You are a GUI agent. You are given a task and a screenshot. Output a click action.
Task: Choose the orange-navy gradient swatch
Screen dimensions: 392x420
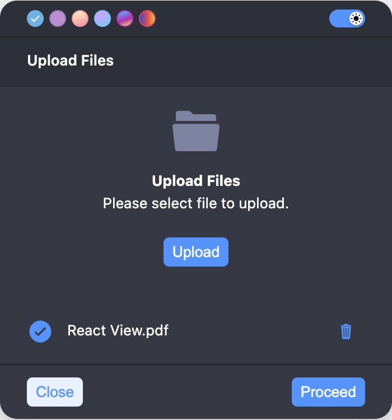[147, 18]
